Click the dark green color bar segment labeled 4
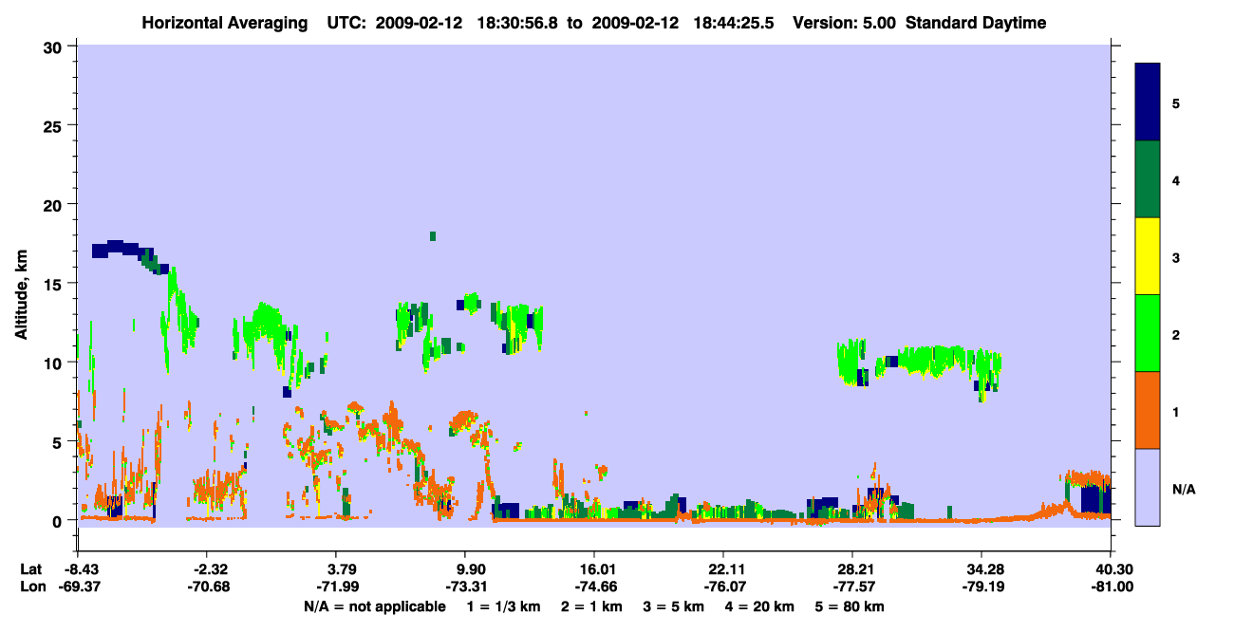 pyautogui.click(x=1148, y=179)
